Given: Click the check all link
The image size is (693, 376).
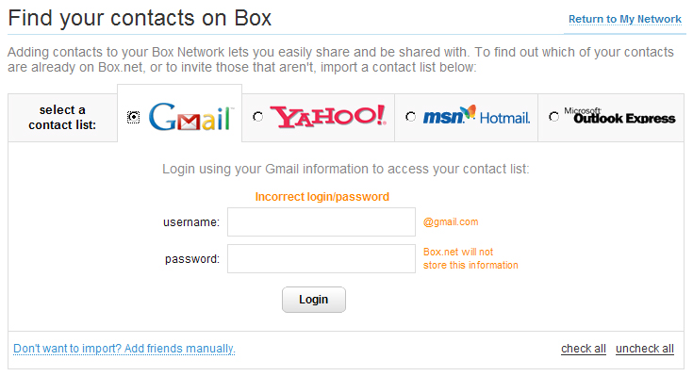Looking at the screenshot, I should [x=584, y=349].
